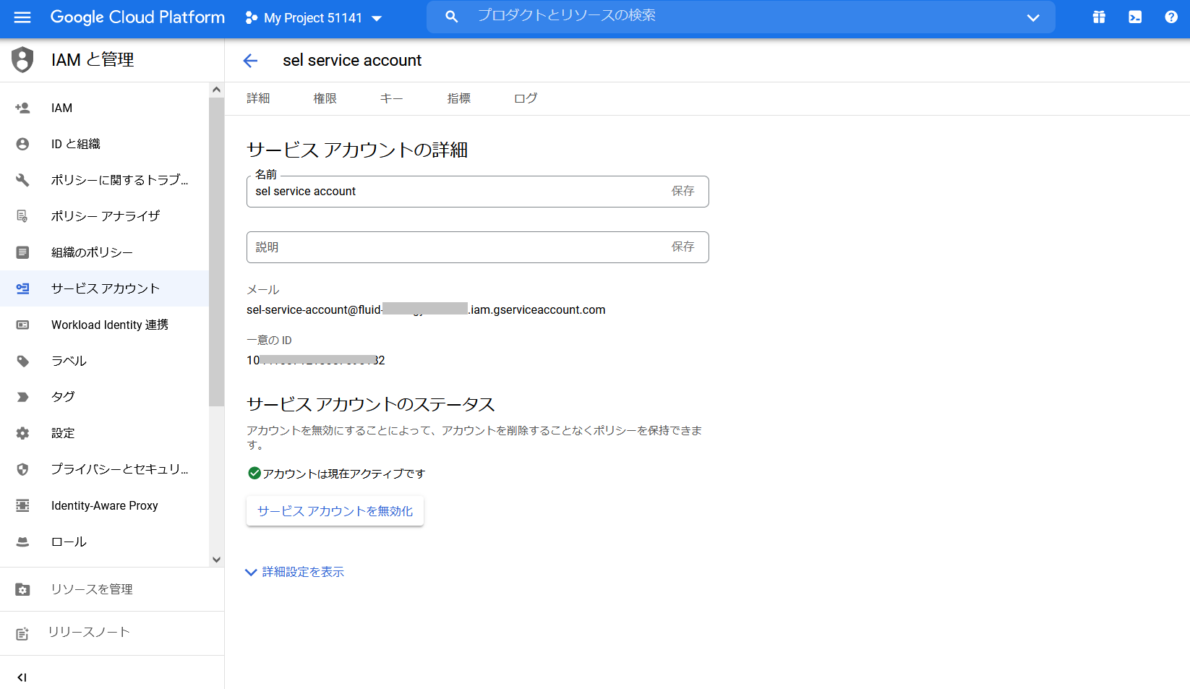Click the Google Cloud Platform logo
Screen dimensions: 1190x689
click(x=137, y=17)
